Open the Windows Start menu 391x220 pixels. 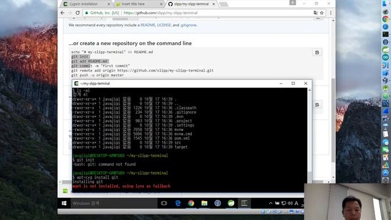click(64, 204)
